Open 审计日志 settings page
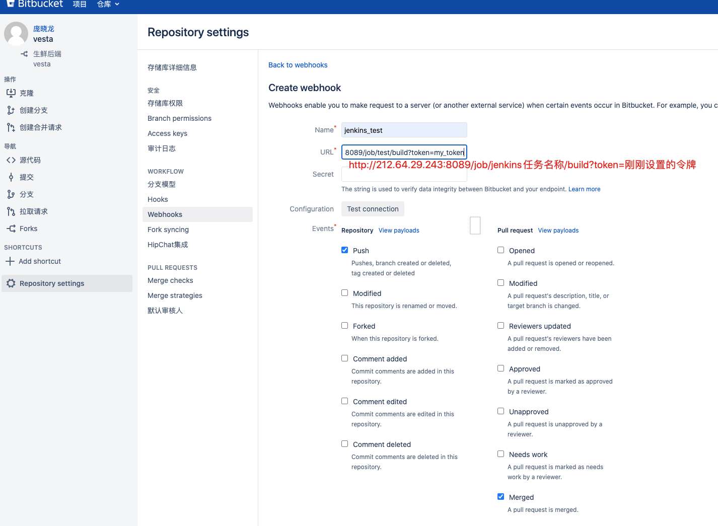The image size is (718, 526). pos(162,148)
